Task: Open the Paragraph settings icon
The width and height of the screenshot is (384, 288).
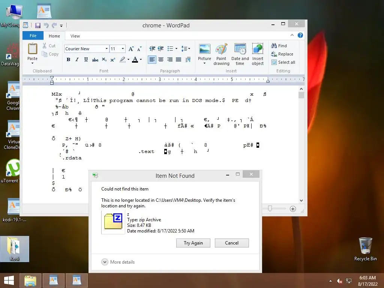Action: point(188,60)
